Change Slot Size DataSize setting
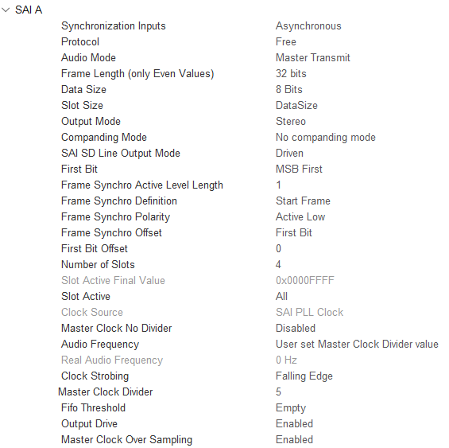Screen dimensions: 449x448 coord(296,106)
